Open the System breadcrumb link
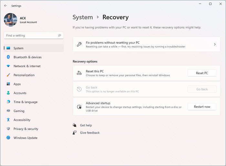This screenshot has width=226, height=166. 83,17
